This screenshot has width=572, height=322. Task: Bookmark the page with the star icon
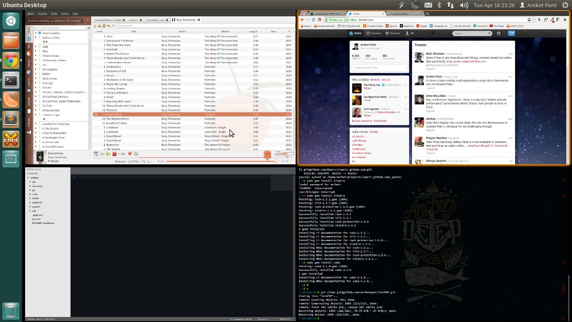[533, 20]
